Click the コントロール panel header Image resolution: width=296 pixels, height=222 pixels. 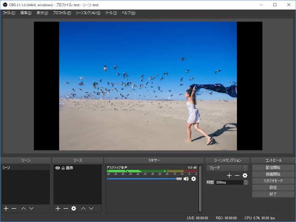click(273, 160)
